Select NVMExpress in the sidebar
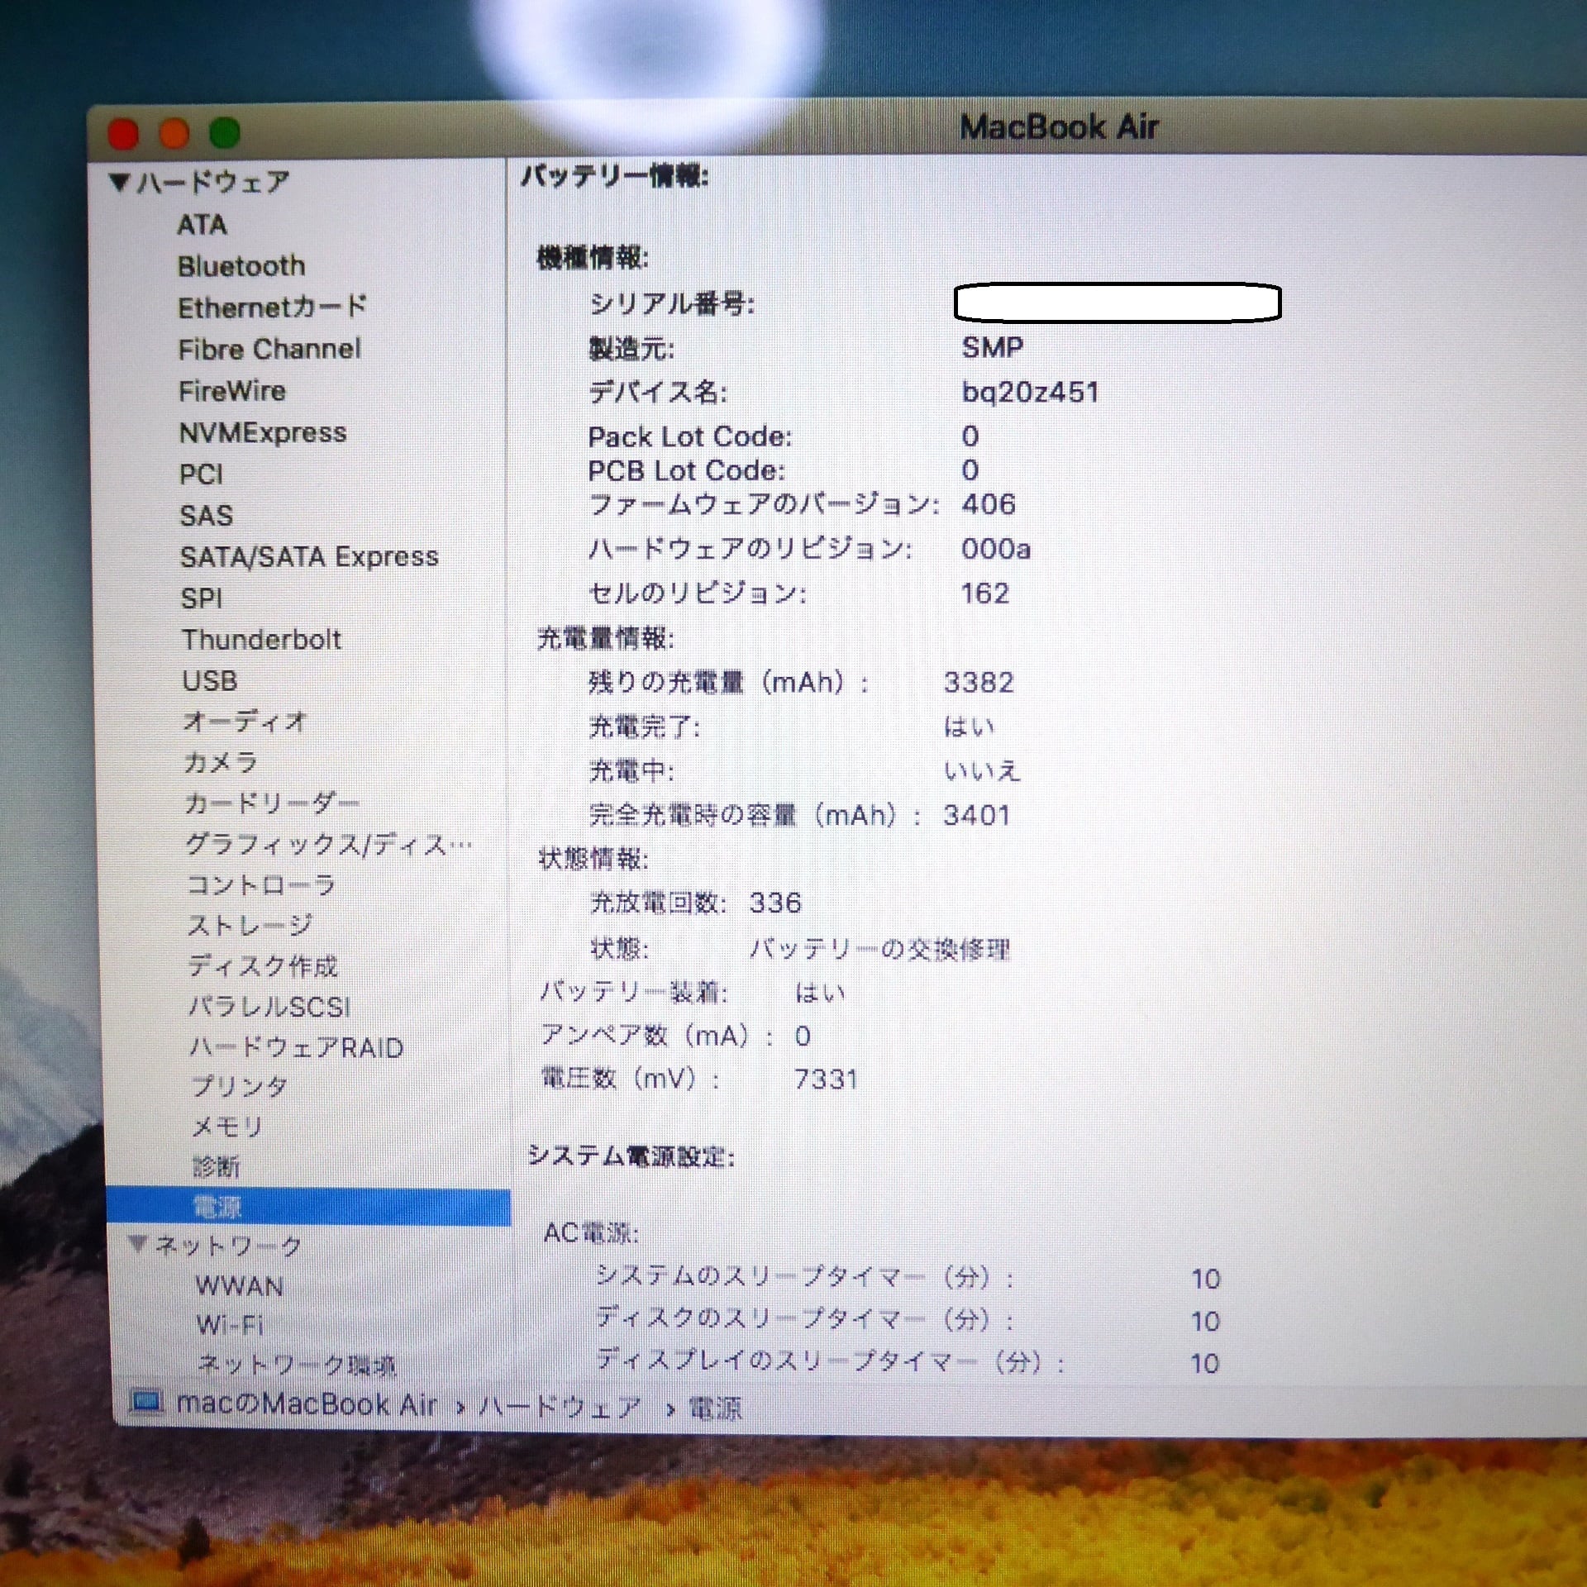 [x=262, y=433]
